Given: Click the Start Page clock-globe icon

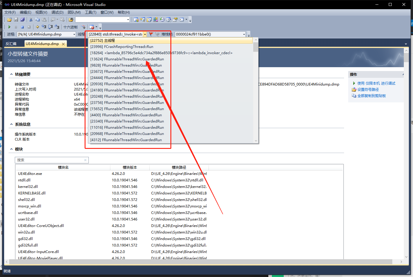Looking at the screenshot, I should point(162,20).
